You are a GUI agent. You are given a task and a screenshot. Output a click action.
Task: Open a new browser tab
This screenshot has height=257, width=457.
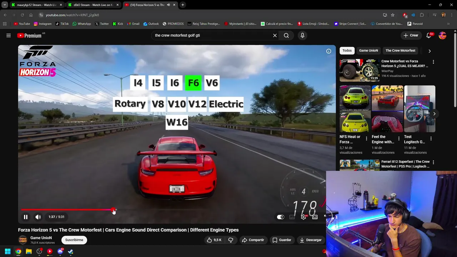183,5
